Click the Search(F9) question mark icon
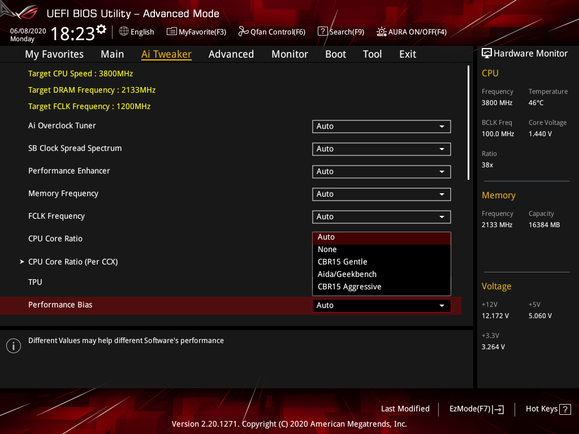The width and height of the screenshot is (579, 434). pyautogui.click(x=322, y=32)
